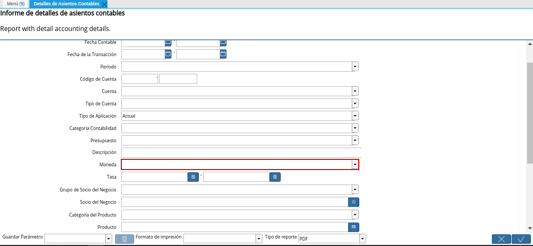Click the Tipo de reporte label
Image resolution: width=533 pixels, height=246 pixels.
click(x=281, y=236)
